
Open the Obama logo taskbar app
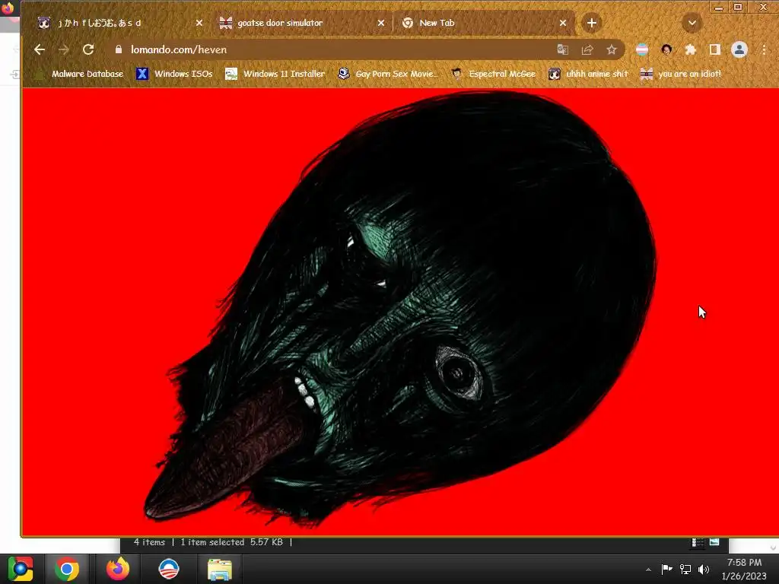click(x=169, y=569)
